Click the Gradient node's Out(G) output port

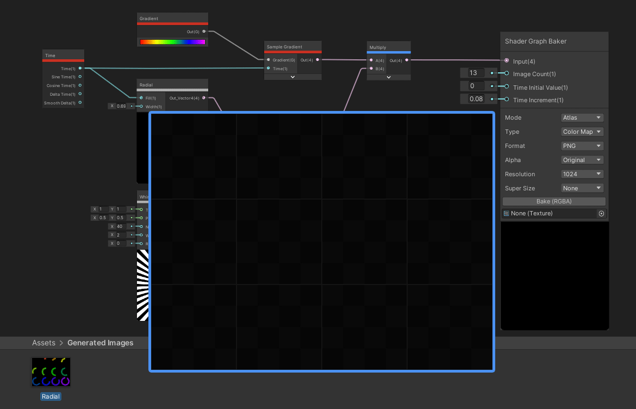[x=204, y=32]
